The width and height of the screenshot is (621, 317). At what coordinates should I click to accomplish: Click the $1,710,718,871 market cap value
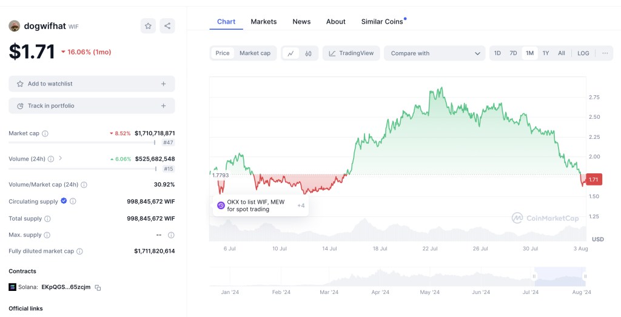tap(155, 133)
